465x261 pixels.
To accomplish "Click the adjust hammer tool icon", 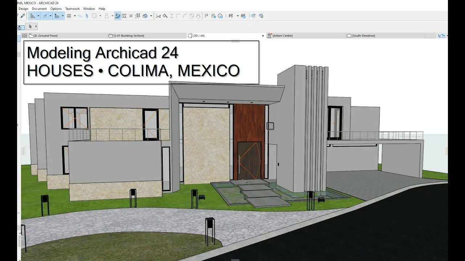I will coord(165,16).
